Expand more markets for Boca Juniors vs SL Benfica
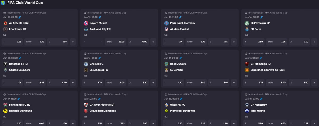Screen dimensions: 319x126 234,83
